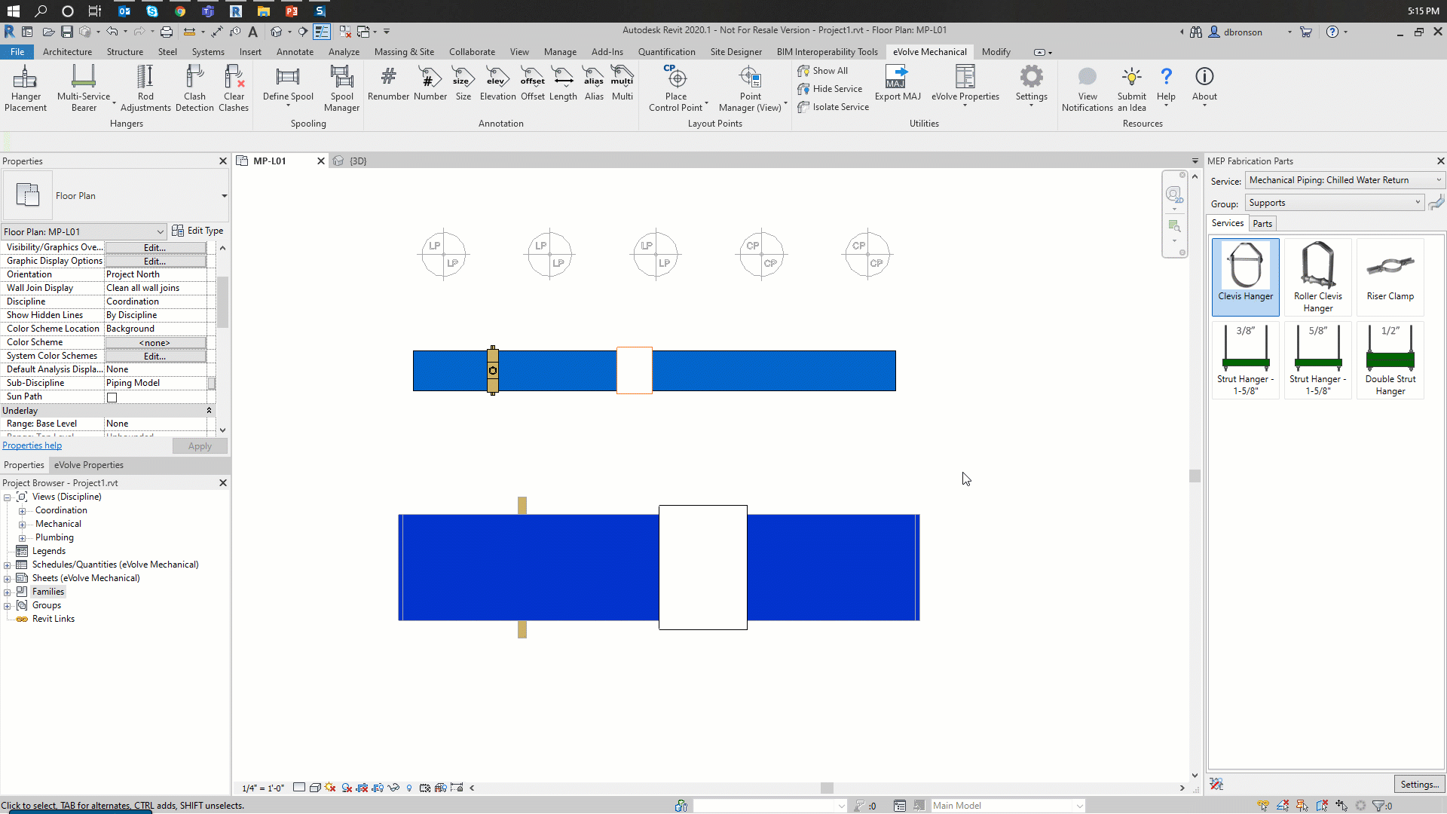Viewport: 1447px width, 814px height.
Task: Open the Service dropdown Chilled Water Return
Action: pos(1345,180)
